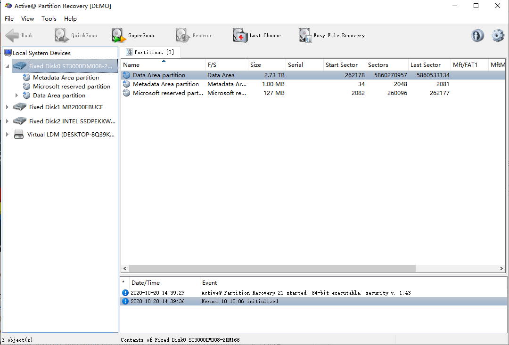Viewport: 509px width, 345px height.
Task: Open the View menu
Action: pos(28,19)
